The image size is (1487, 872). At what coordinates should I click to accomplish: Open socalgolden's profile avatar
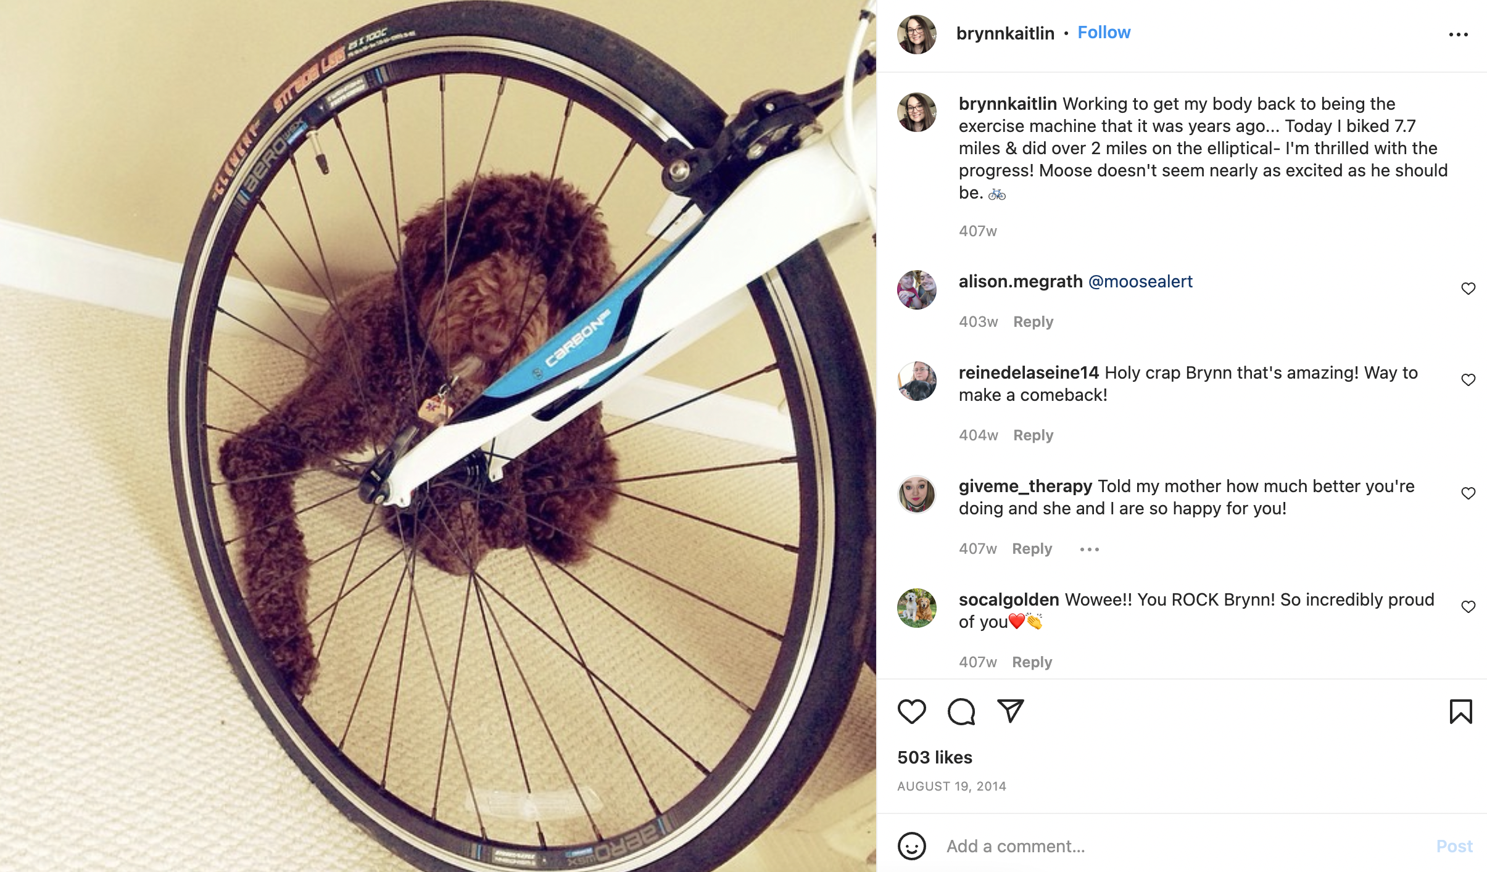click(x=916, y=608)
